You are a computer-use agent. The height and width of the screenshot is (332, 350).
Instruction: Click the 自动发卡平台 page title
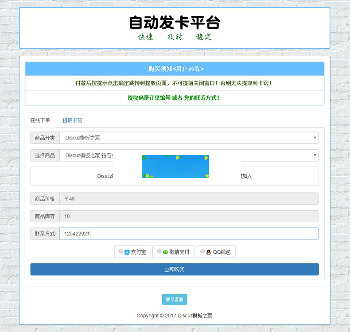175,23
